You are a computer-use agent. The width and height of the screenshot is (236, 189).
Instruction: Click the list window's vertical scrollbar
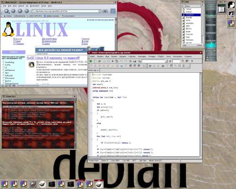(202, 24)
